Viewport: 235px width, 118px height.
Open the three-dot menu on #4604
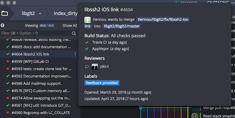(x=75, y=54)
